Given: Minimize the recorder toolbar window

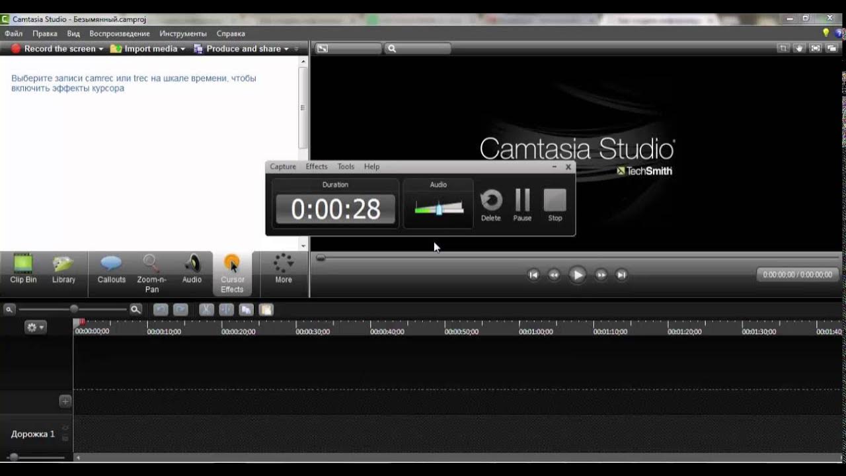Looking at the screenshot, I should point(555,167).
